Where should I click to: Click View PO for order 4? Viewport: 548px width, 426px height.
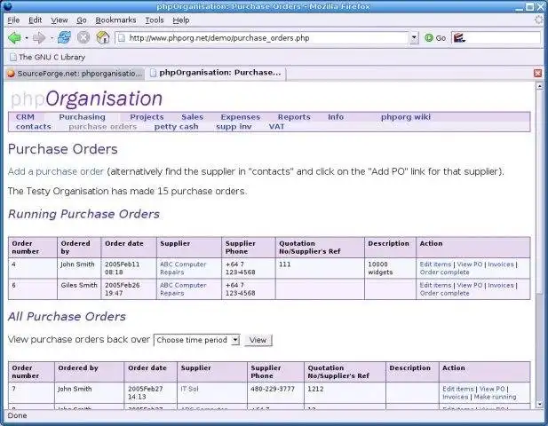coord(469,264)
